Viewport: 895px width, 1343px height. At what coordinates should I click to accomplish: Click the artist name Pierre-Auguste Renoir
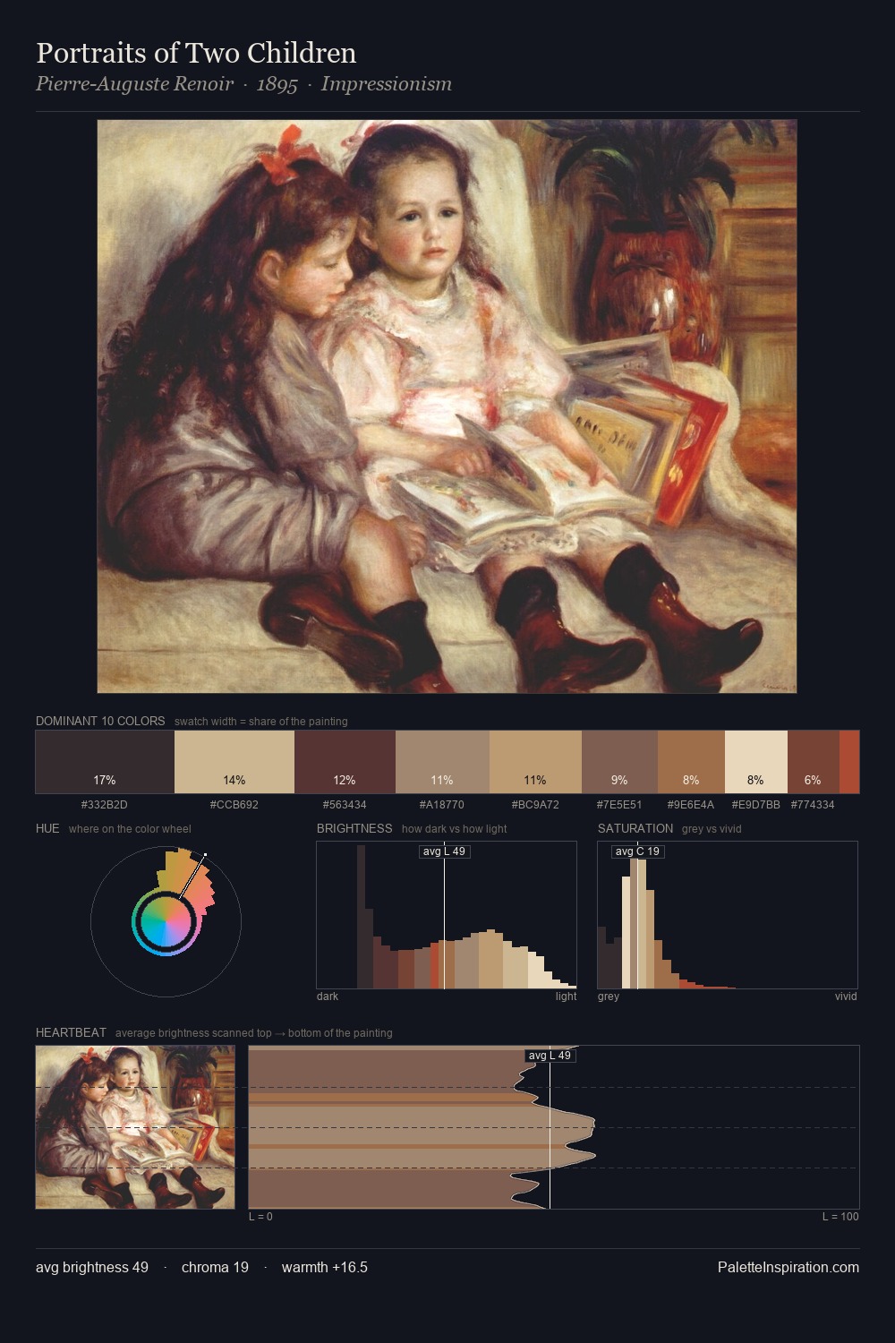134,84
